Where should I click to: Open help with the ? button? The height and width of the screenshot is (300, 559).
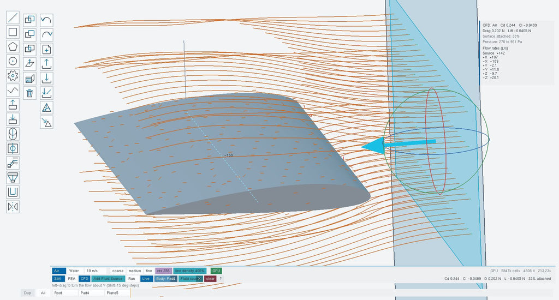click(221, 279)
